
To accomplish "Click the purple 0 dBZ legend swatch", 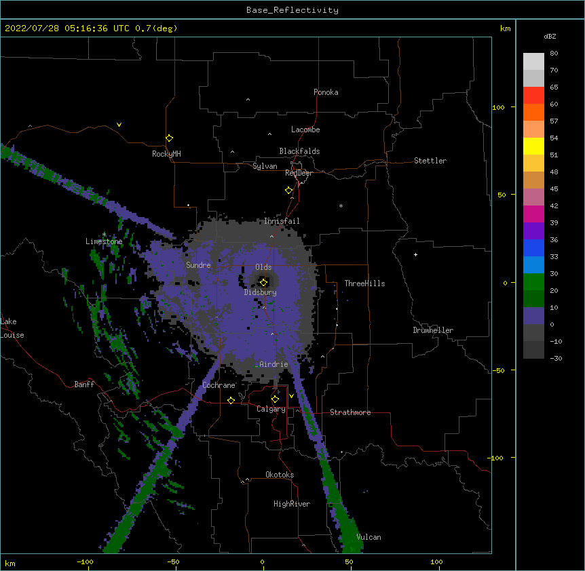I will 533,316.
